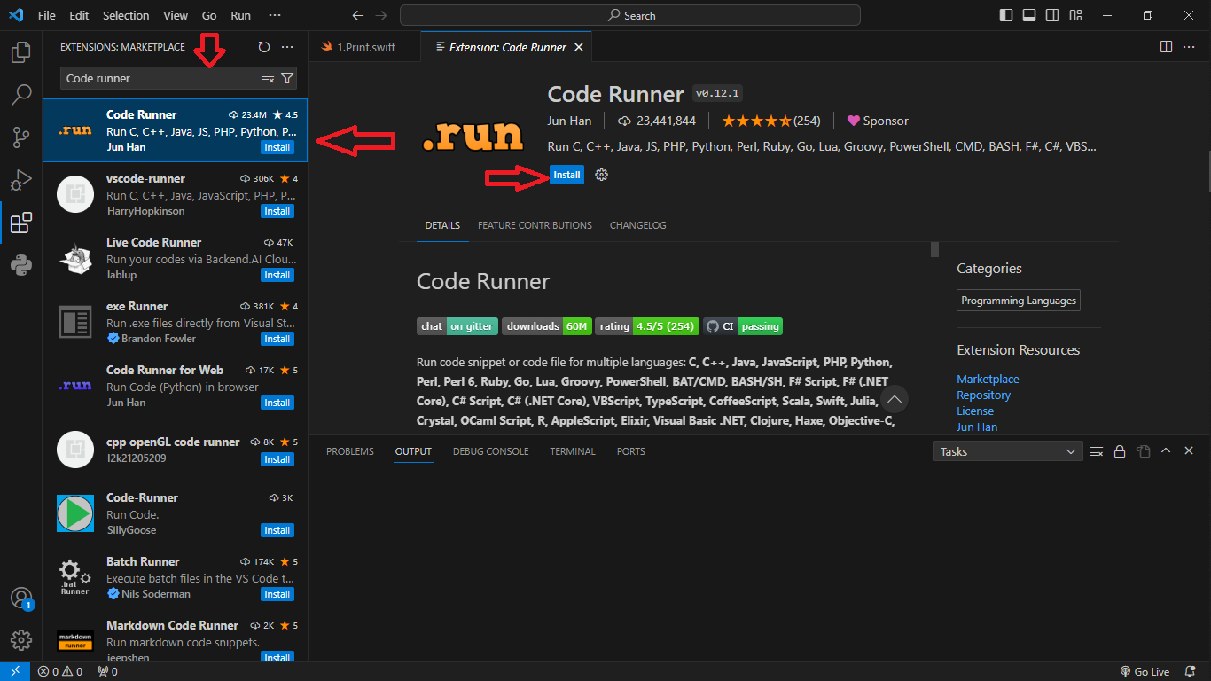This screenshot has height=681, width=1211.
Task: Switch to the Feature Contributions tab
Action: click(535, 225)
